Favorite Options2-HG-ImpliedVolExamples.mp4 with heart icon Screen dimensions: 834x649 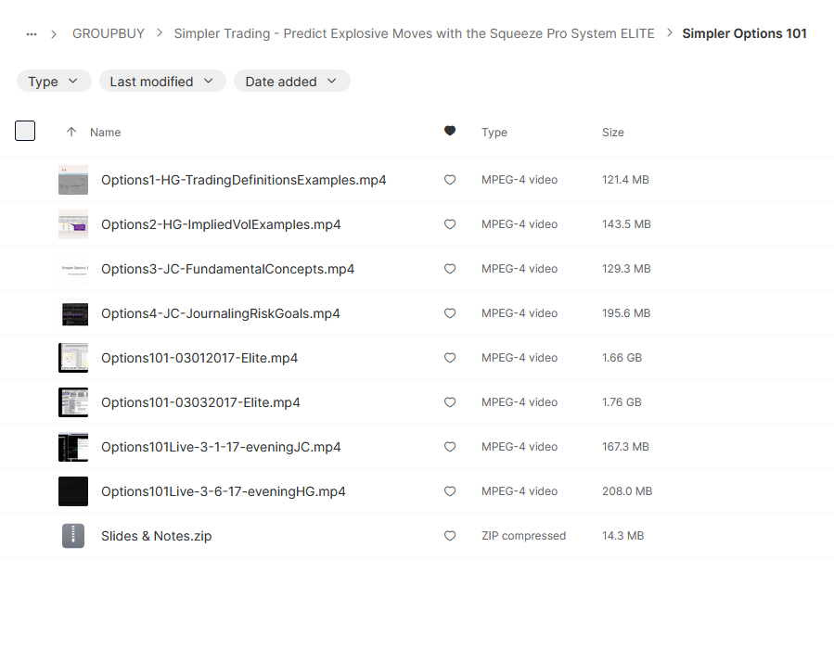tap(449, 224)
